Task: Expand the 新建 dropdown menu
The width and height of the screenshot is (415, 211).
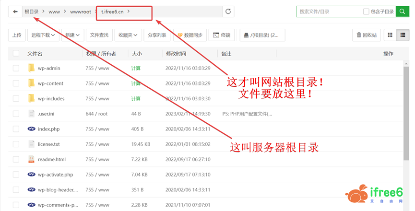Action: point(73,35)
